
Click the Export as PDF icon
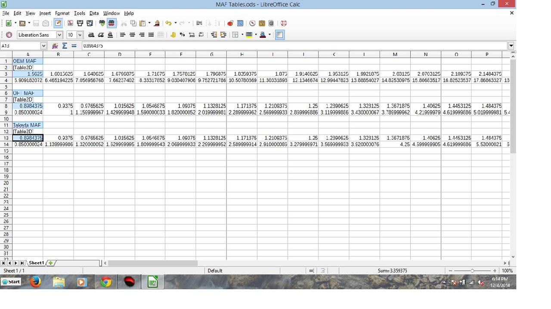coord(70,23)
